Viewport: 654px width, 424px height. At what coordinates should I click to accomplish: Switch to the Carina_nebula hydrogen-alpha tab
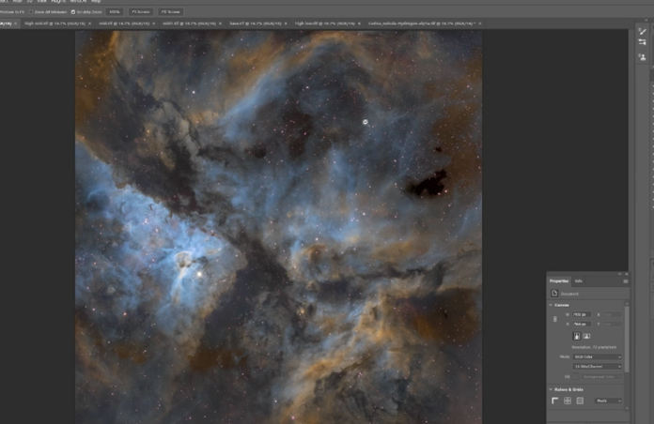pyautogui.click(x=421, y=23)
